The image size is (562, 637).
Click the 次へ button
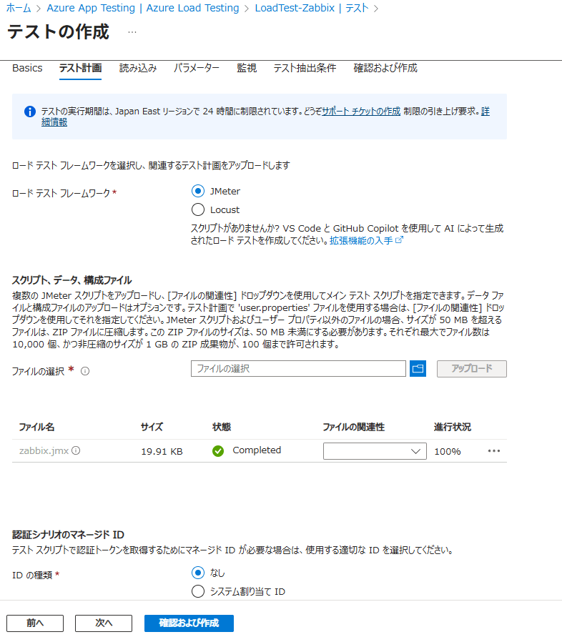(104, 623)
